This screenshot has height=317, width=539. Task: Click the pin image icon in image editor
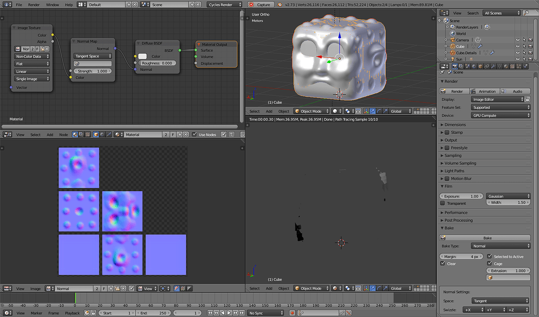click(131, 289)
